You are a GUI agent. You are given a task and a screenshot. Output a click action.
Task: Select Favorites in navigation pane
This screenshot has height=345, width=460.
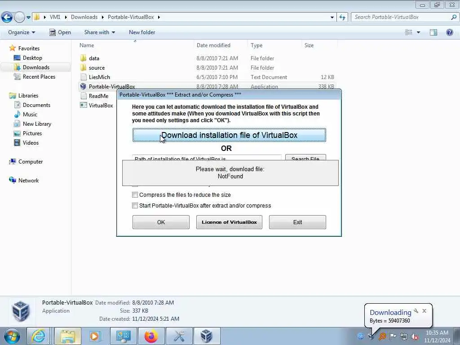[29, 49]
